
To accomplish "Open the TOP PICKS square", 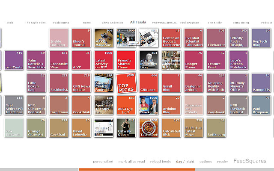I will coord(126,83).
